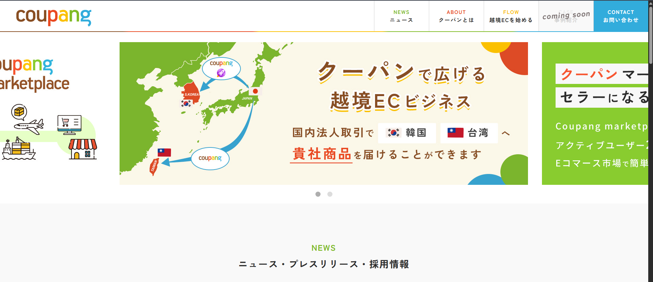This screenshot has width=653, height=282.
Task: Select the first carousel slide dot
Action: pos(318,194)
